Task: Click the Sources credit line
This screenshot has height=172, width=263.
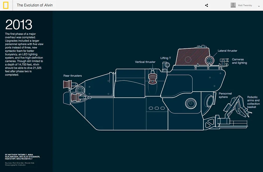Action: [20, 164]
